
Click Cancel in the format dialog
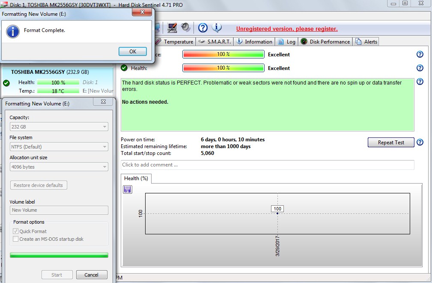92,274
